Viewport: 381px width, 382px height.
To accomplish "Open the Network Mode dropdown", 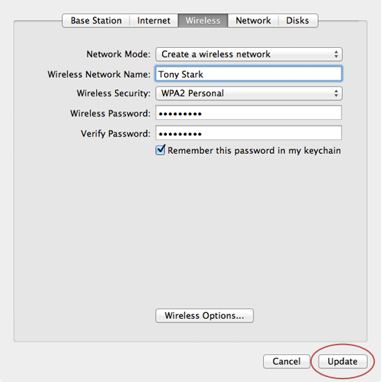I will click(249, 54).
